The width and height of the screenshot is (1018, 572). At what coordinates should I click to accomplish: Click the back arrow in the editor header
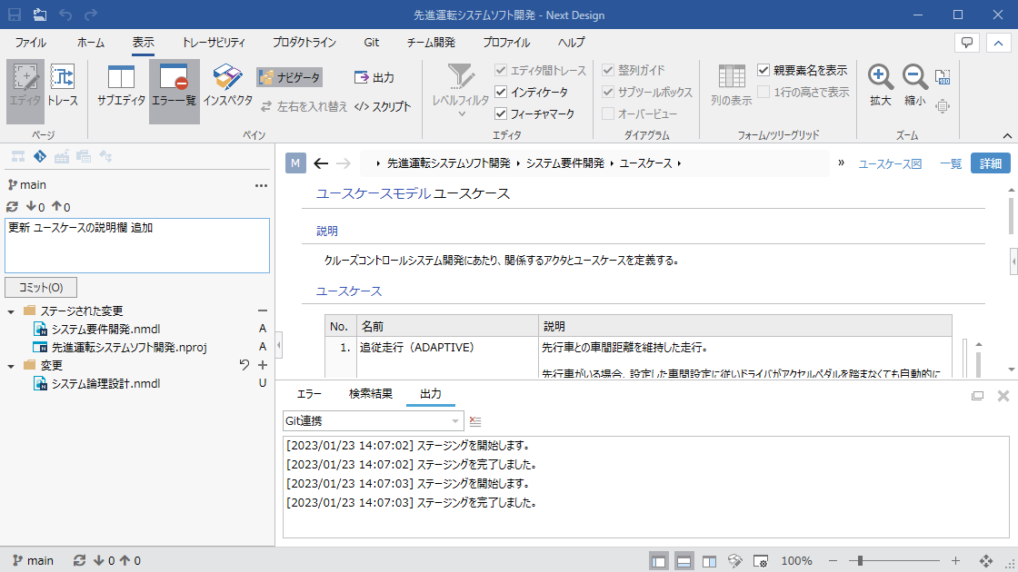[321, 163]
